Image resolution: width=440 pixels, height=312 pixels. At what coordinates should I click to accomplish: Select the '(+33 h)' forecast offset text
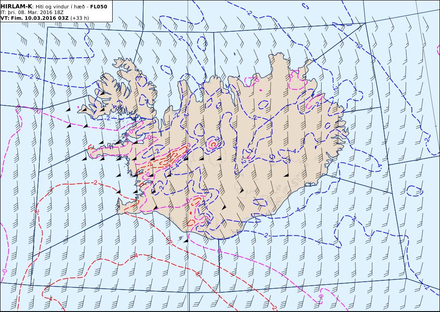tap(79, 18)
